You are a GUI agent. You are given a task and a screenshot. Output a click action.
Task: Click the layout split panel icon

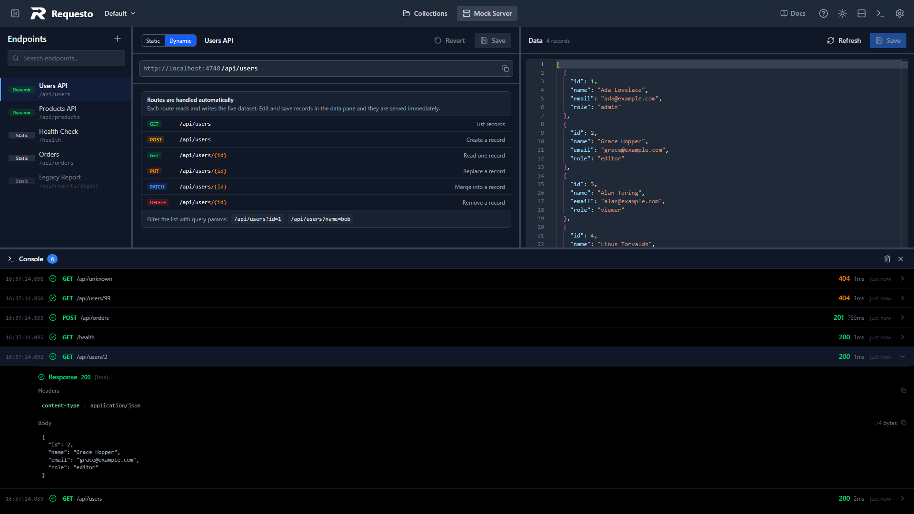coord(862,13)
